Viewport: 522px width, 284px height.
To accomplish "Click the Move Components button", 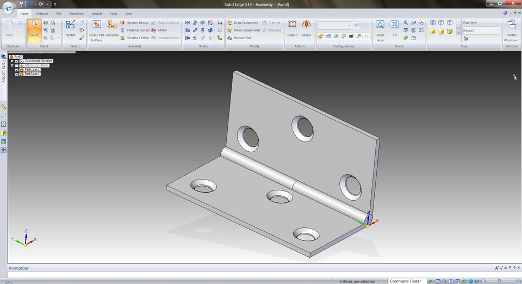I will 244,30.
